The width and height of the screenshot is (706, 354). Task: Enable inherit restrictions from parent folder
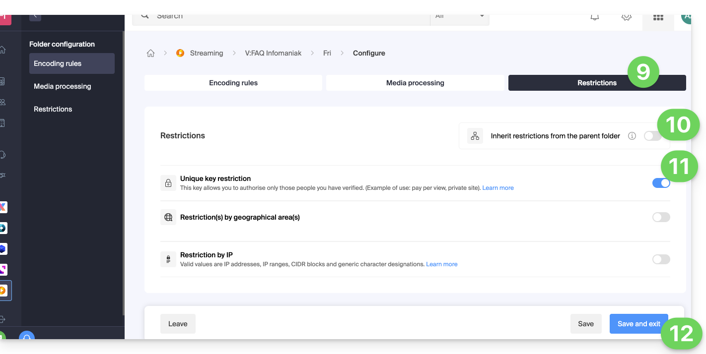point(651,136)
